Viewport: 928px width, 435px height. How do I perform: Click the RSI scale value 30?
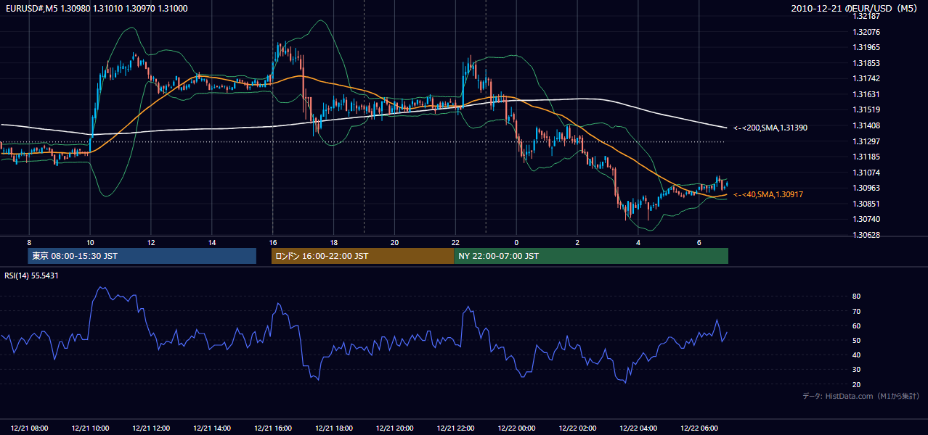point(857,370)
